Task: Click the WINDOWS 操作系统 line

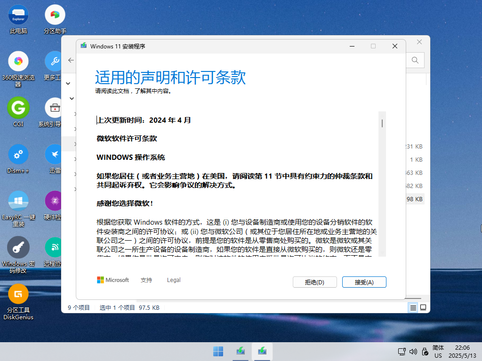Action: (x=131, y=157)
